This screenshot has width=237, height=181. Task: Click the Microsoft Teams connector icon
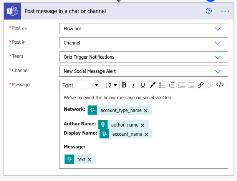[11, 11]
